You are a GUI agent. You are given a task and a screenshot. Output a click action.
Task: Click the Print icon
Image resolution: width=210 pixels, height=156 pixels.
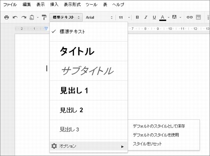(x=6, y=17)
